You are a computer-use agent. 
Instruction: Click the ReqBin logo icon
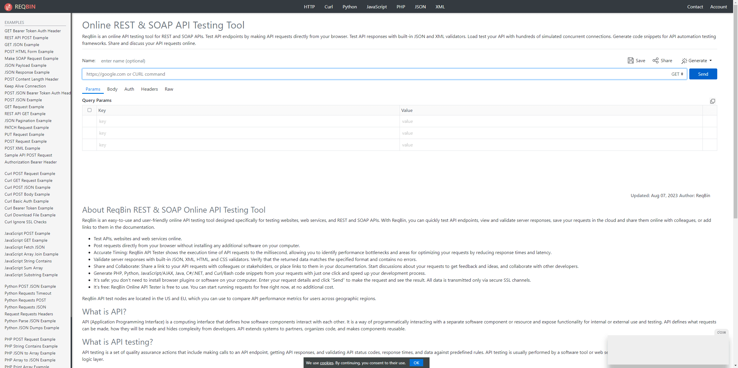(x=8, y=7)
